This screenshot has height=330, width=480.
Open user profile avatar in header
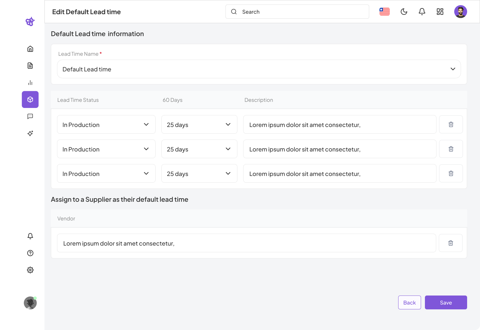point(460,12)
